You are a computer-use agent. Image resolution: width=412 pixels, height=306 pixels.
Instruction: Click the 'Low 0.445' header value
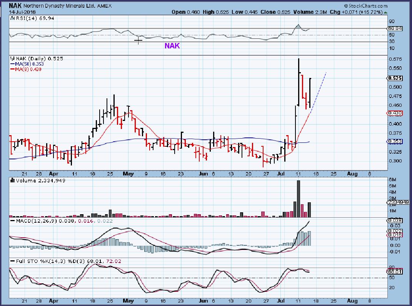click(245, 12)
